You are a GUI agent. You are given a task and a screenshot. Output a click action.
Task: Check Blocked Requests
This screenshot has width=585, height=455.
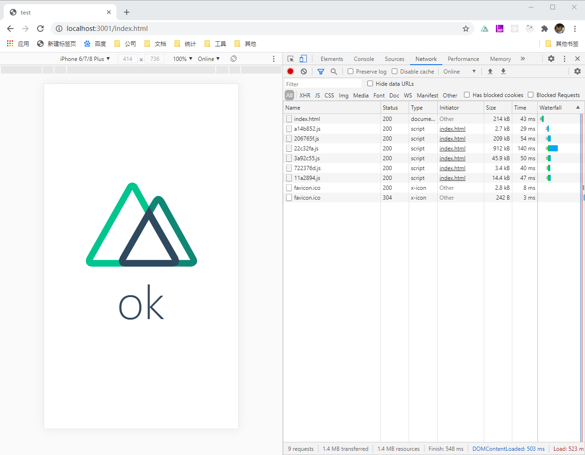pyautogui.click(x=531, y=95)
